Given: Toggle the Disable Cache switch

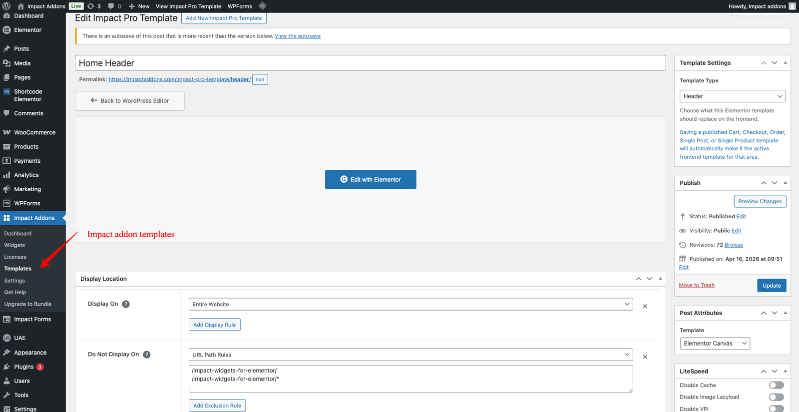Looking at the screenshot, I should [776, 385].
